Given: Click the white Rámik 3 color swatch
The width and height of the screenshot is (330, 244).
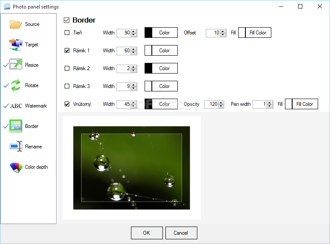Looking at the screenshot, I should point(148,86).
